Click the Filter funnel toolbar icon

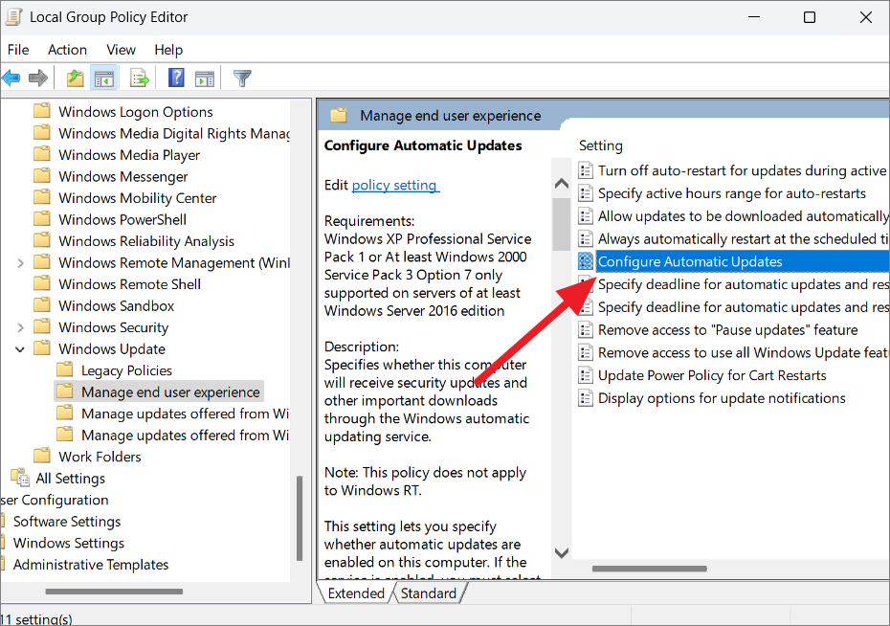[x=242, y=78]
